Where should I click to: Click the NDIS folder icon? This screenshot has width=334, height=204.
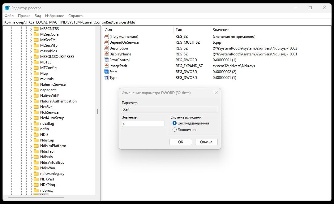tap(36, 135)
